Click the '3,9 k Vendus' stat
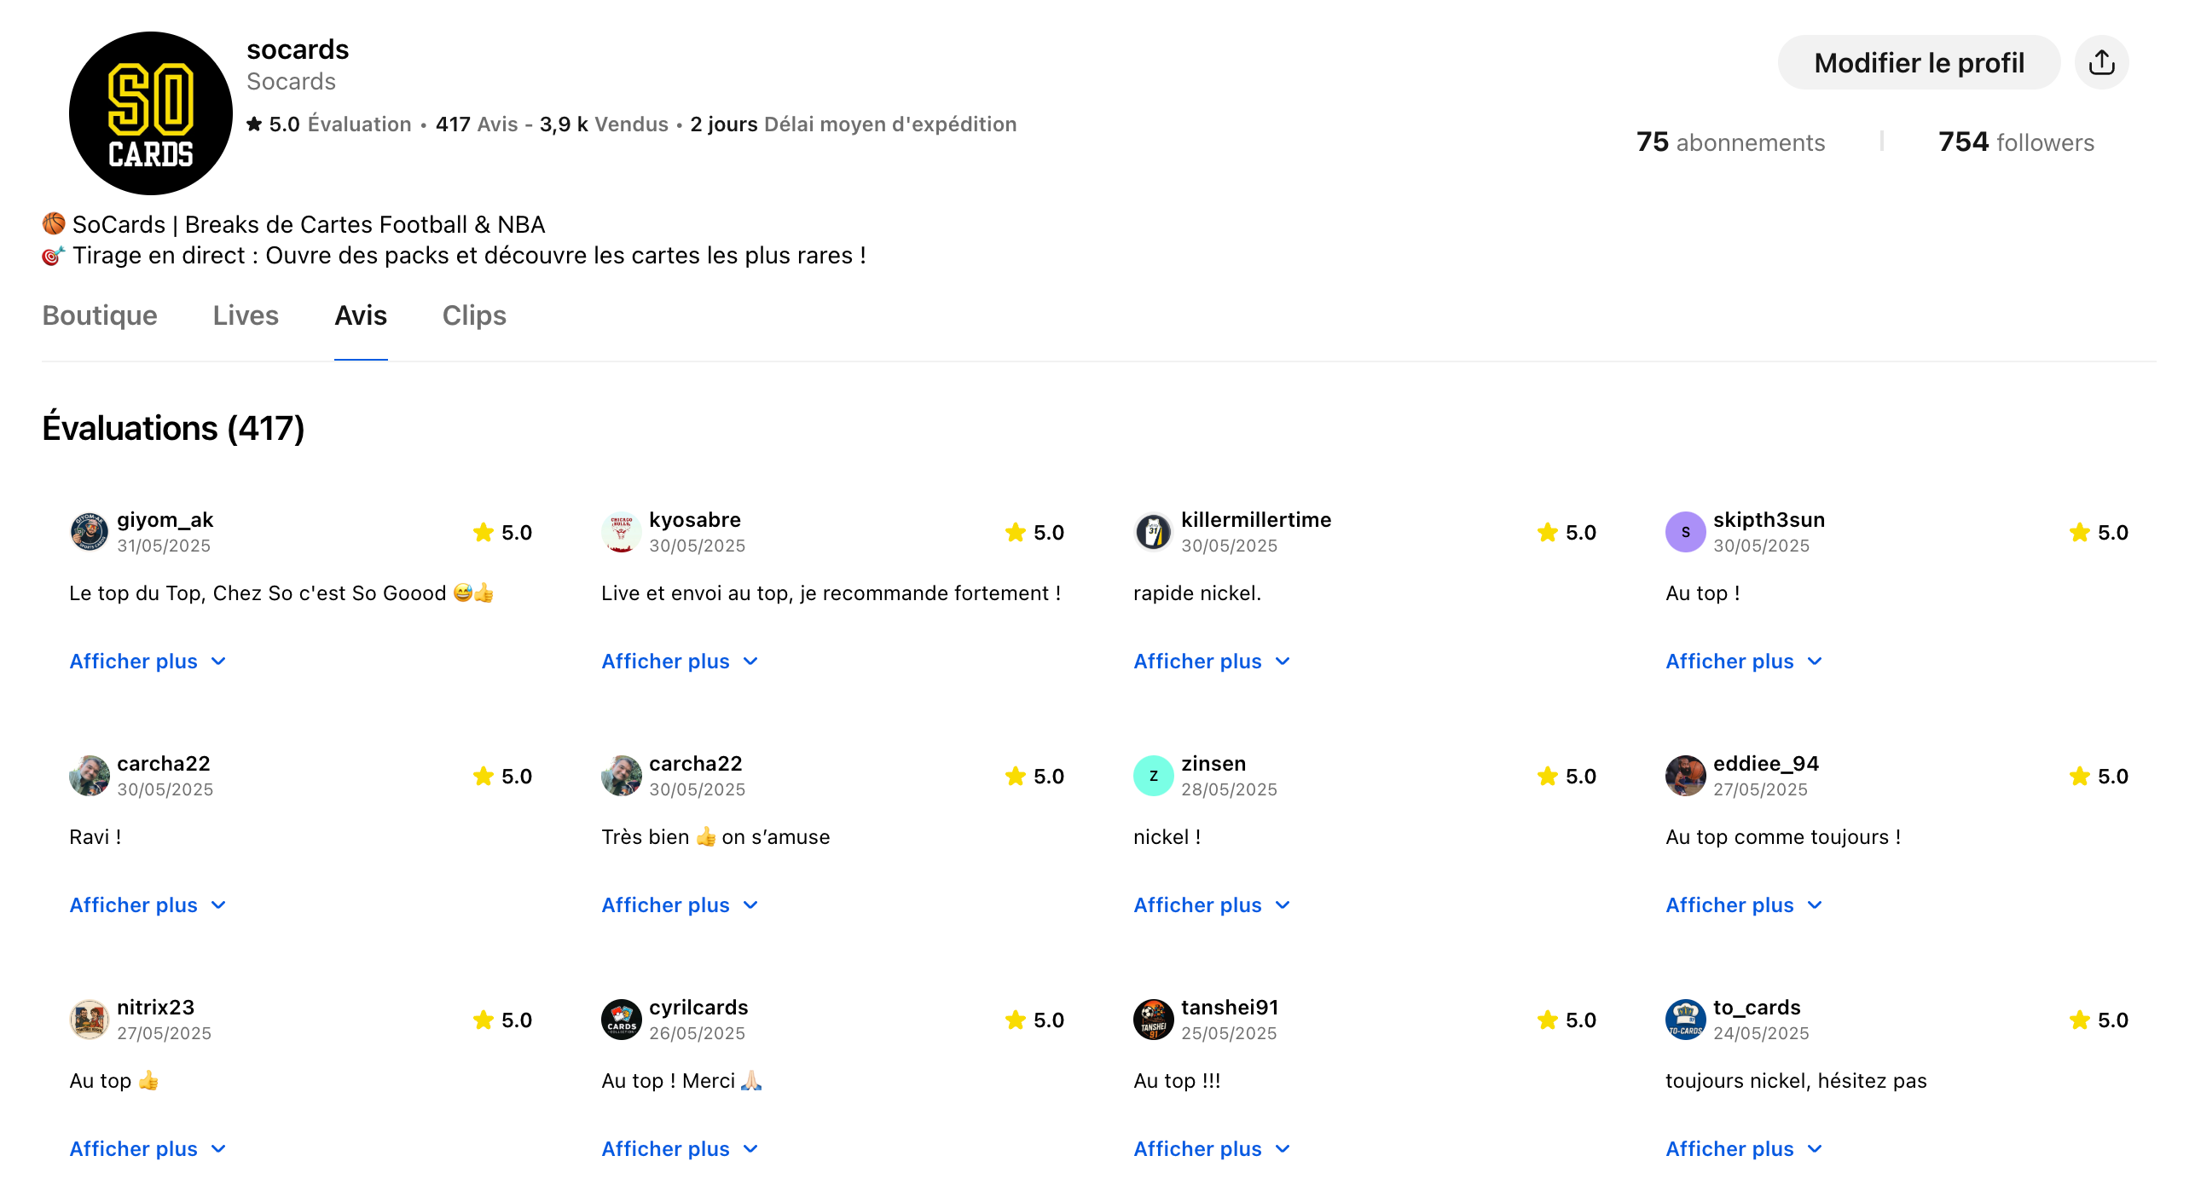The image size is (2195, 1202). tap(604, 124)
